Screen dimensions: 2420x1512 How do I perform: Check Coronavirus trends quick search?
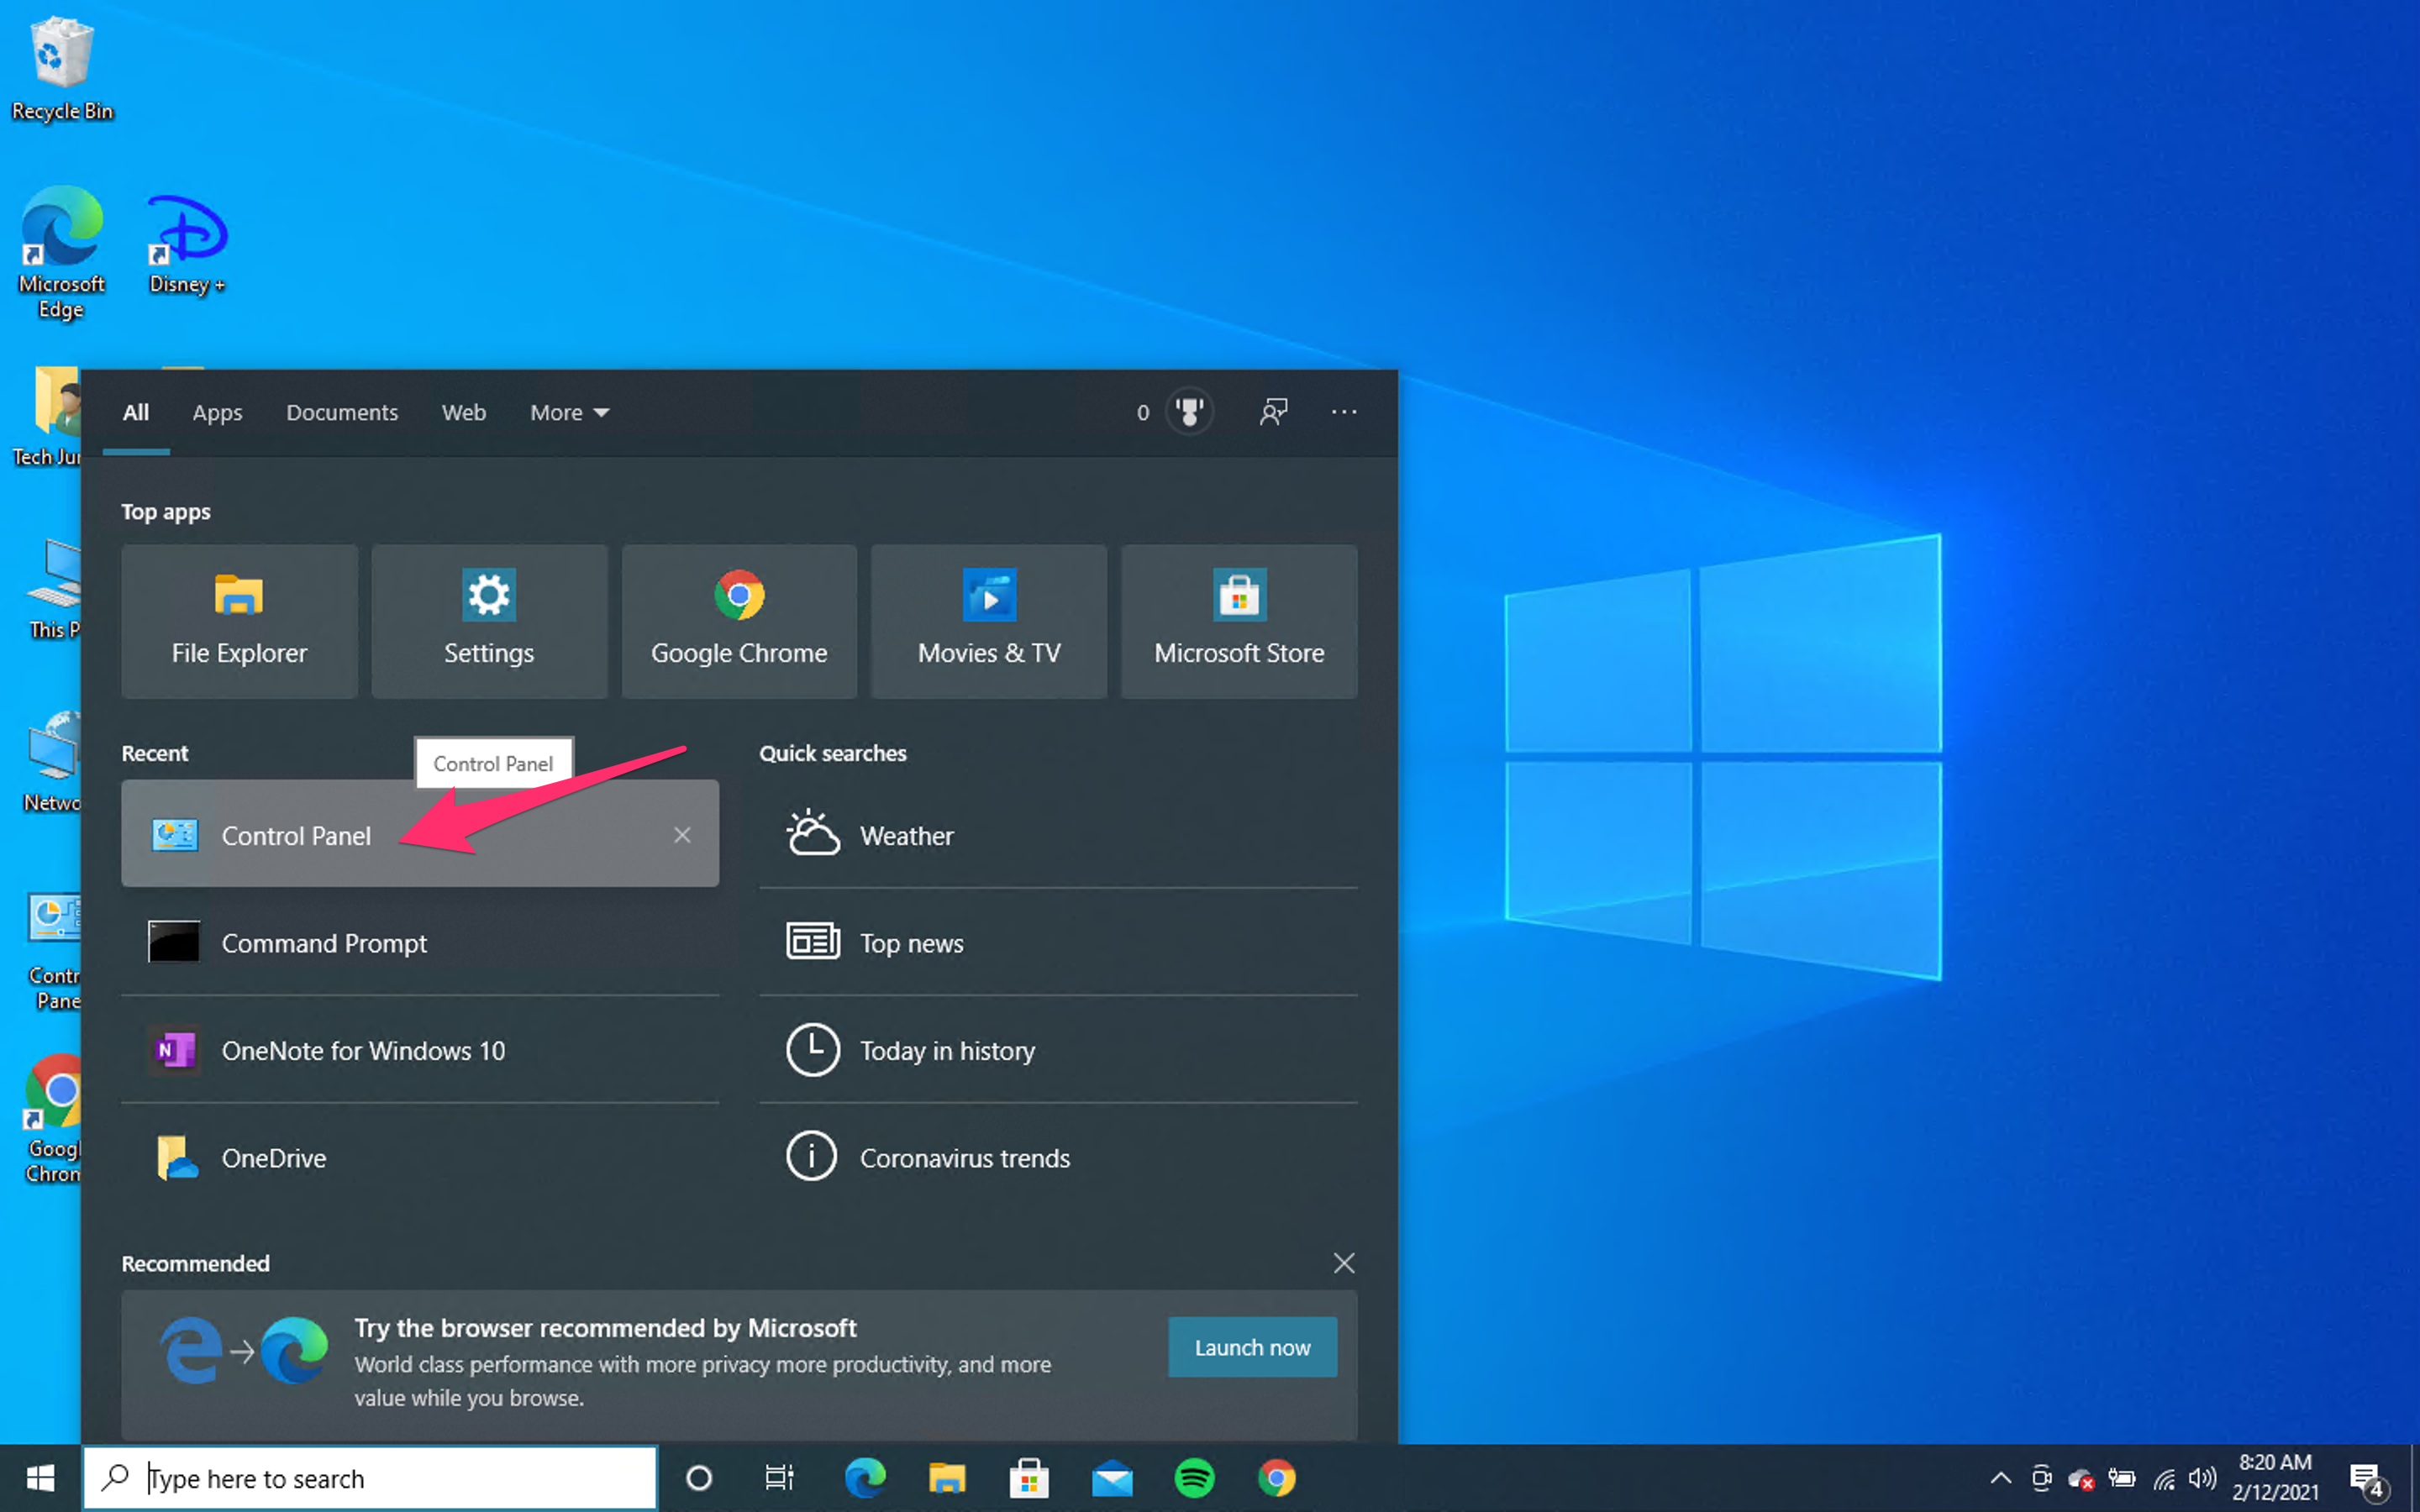[965, 1158]
